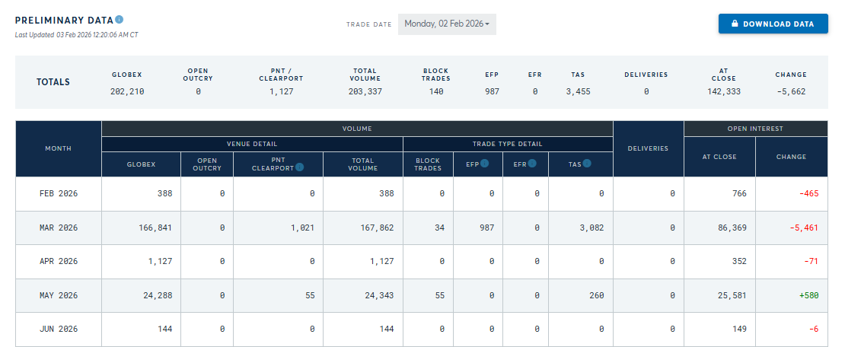Click the Volume group header
Screen dimensions: 845x347
(x=357, y=129)
